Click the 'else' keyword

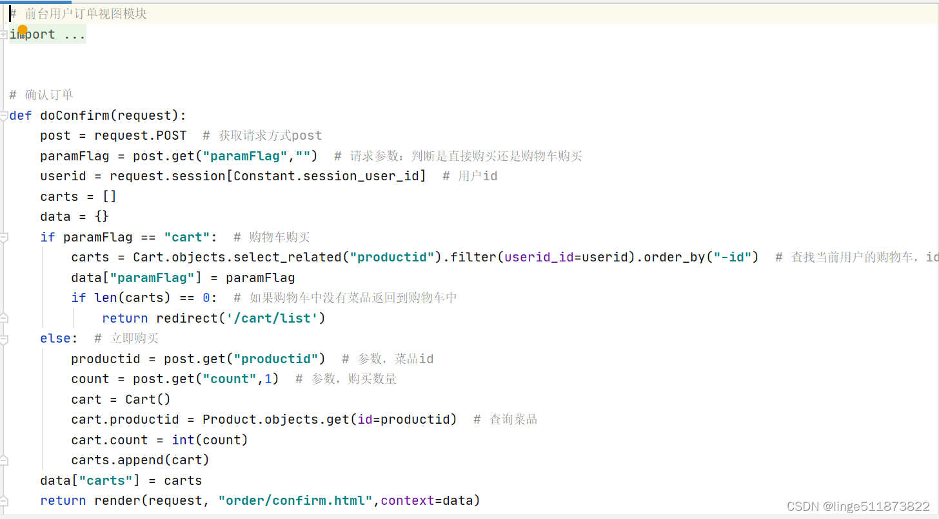[55, 339]
